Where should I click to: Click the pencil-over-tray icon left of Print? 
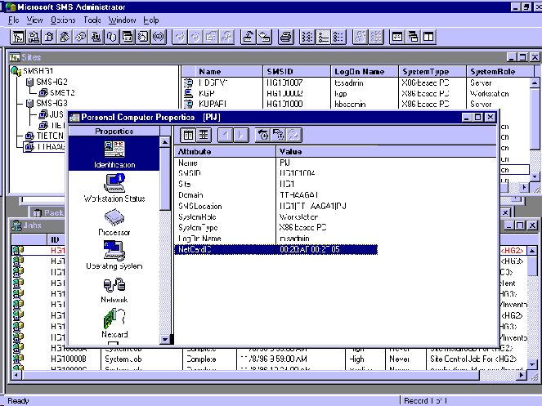tap(264, 37)
